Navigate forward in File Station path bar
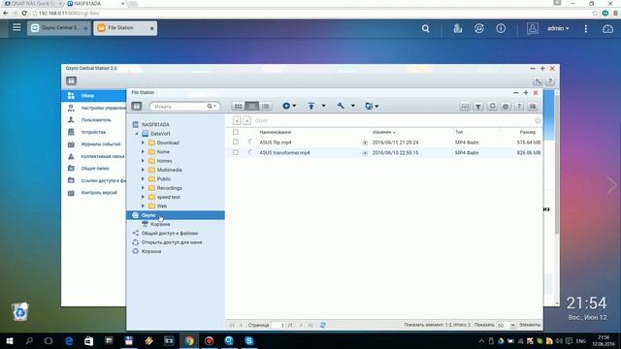The height and width of the screenshot is (349, 621). [246, 120]
